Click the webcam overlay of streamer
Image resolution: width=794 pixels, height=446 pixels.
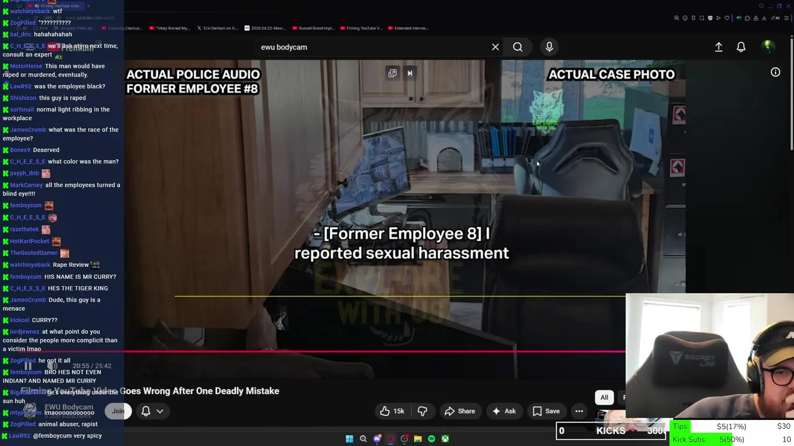pyautogui.click(x=710, y=356)
